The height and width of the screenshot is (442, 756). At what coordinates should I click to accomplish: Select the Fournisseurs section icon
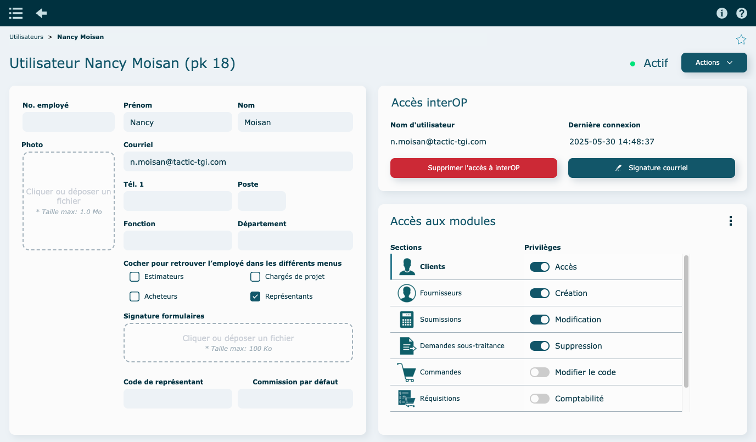(x=407, y=293)
